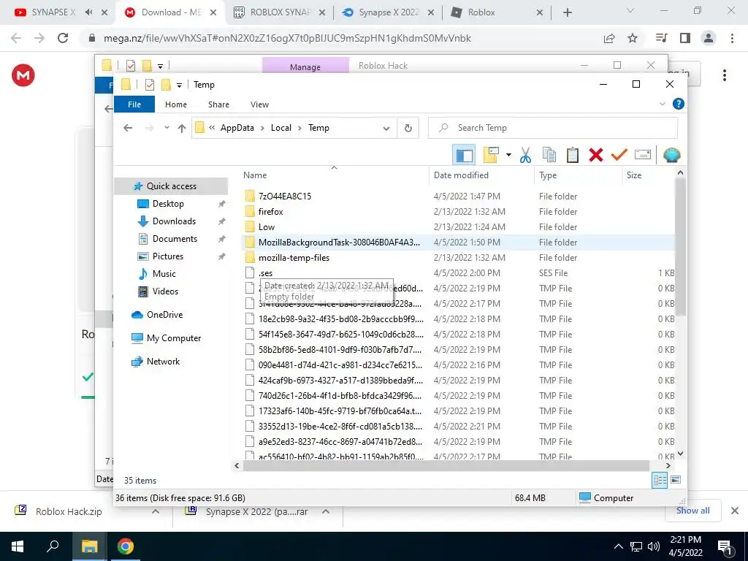The height and width of the screenshot is (561, 748).
Task: Open the Help question mark icon
Action: (678, 104)
